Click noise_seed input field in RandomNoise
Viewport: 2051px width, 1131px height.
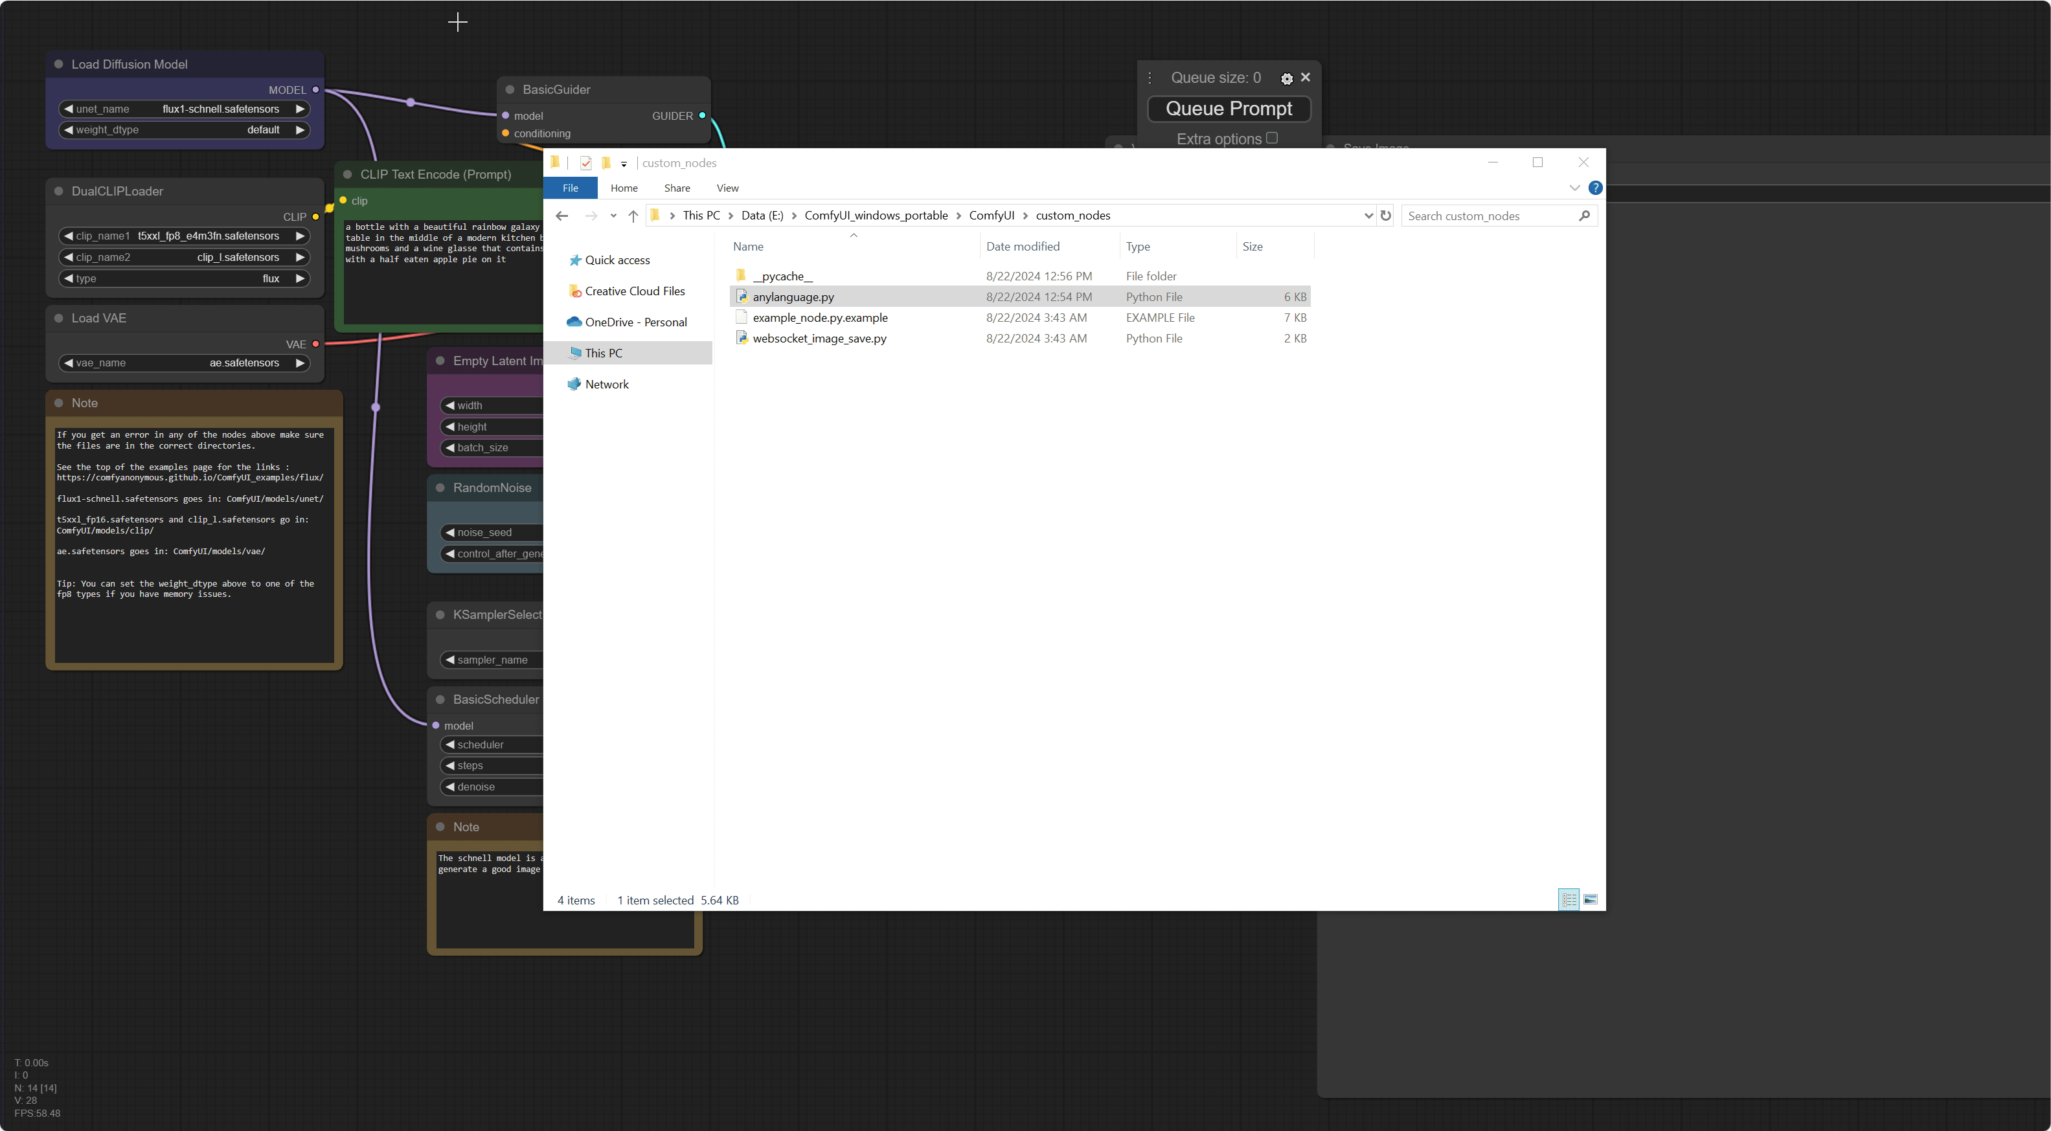coord(495,532)
